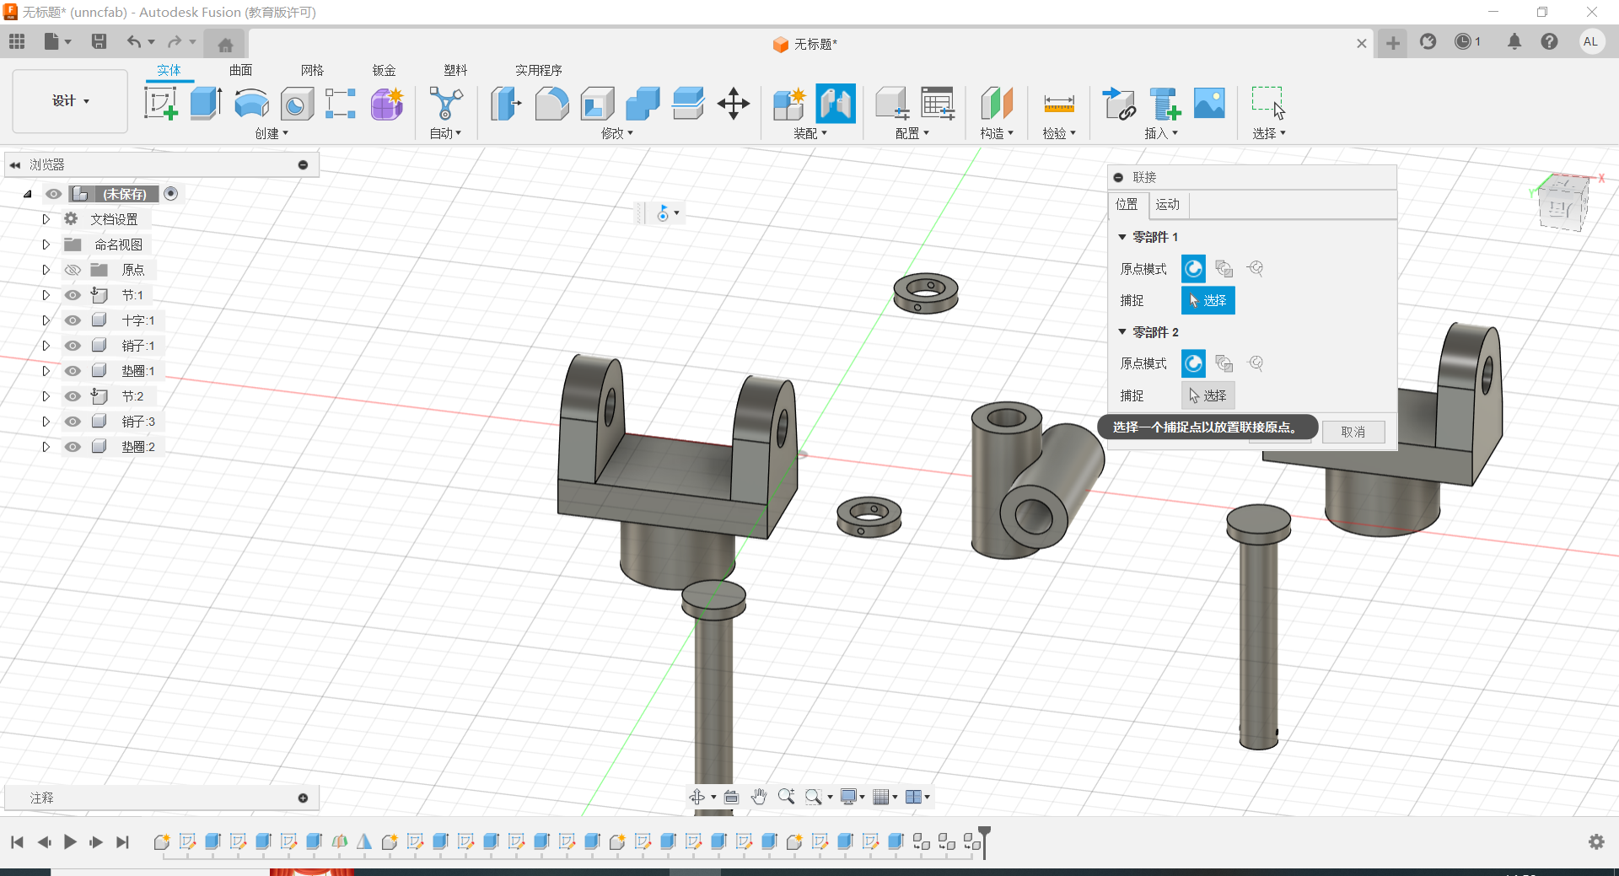The height and width of the screenshot is (876, 1619).
Task: Collapse the 零部件 1 section
Action: coord(1122,237)
